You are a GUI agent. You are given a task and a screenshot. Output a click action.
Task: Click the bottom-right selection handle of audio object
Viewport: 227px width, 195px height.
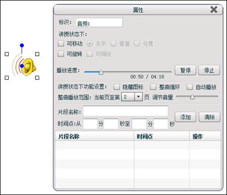(37, 78)
